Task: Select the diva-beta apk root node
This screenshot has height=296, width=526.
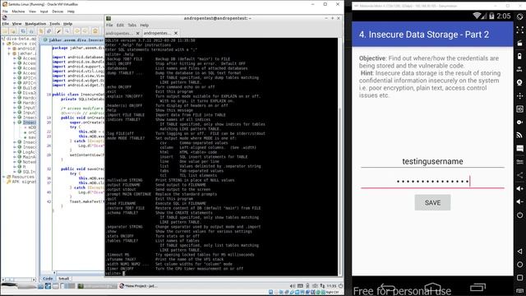Action: click(19, 39)
